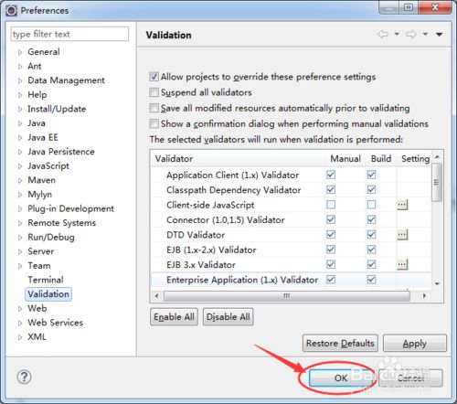Screen dimensions: 457x404
Task: Expand the General tree node
Action: coord(20,52)
